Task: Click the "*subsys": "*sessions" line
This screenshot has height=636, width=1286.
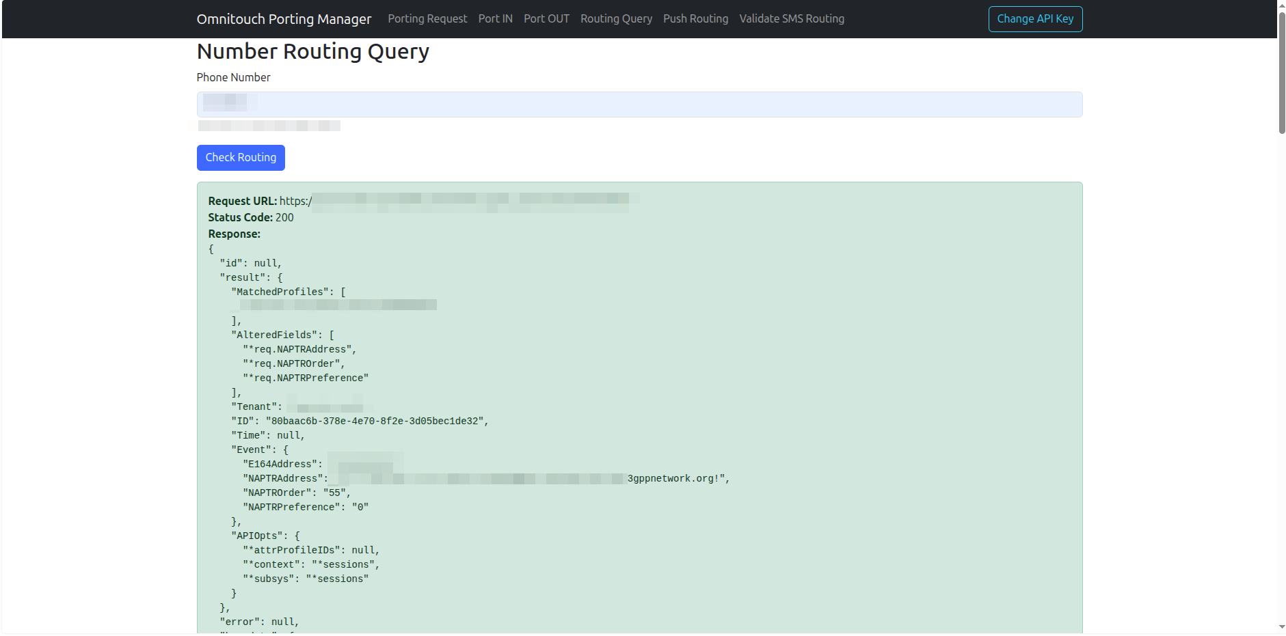Action: pos(306,579)
